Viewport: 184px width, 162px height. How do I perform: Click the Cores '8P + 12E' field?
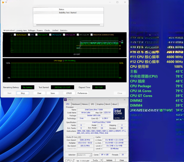[105, 155]
